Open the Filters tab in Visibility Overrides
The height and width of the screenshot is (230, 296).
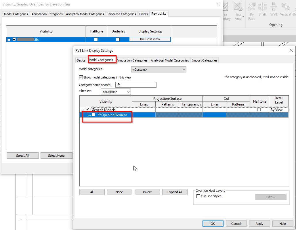pyautogui.click(x=143, y=14)
